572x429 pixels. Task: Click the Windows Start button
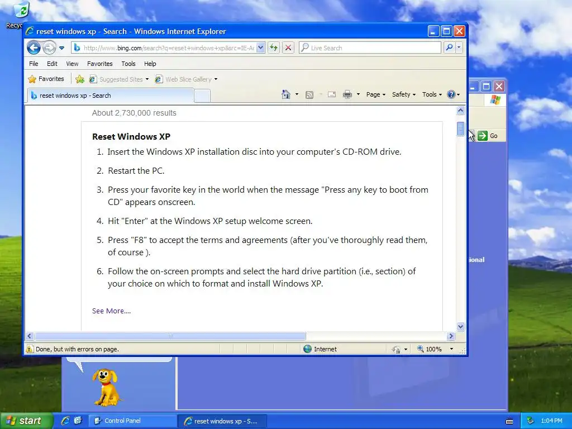pos(26,421)
